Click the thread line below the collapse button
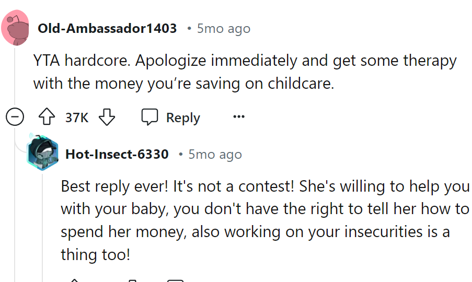 [x=15, y=209]
